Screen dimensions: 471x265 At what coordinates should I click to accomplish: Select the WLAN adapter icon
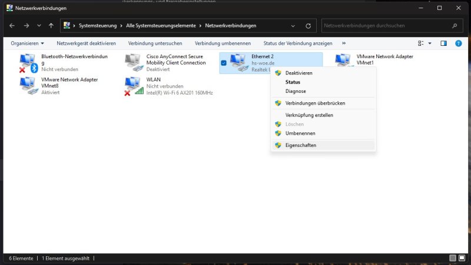pyautogui.click(x=134, y=86)
